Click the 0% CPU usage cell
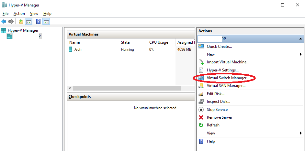305x151 pixels. (152, 49)
